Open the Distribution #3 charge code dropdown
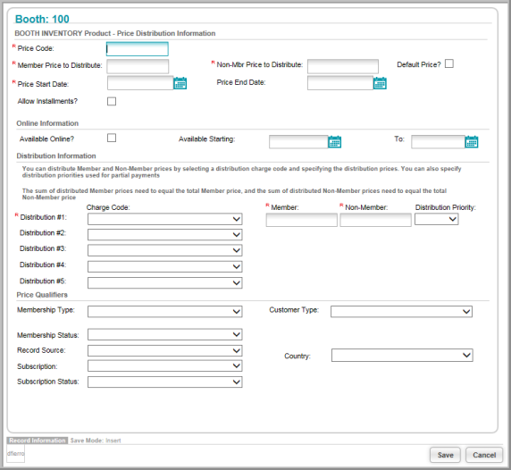The height and width of the screenshot is (470, 511). tap(165, 250)
